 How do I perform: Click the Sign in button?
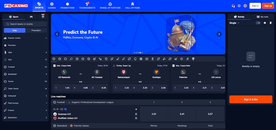coord(255,6)
